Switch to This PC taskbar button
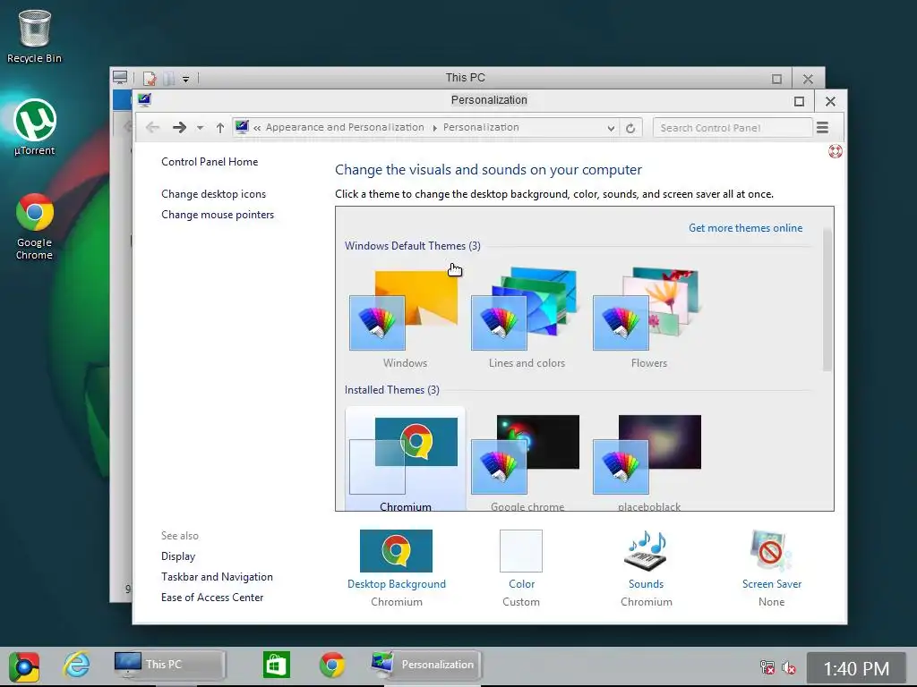The width and height of the screenshot is (917, 687). 169,665
